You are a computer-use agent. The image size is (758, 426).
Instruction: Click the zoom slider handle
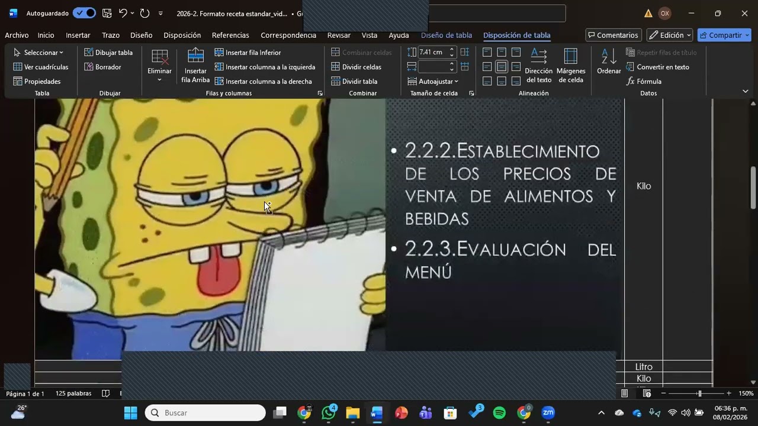pos(699,393)
